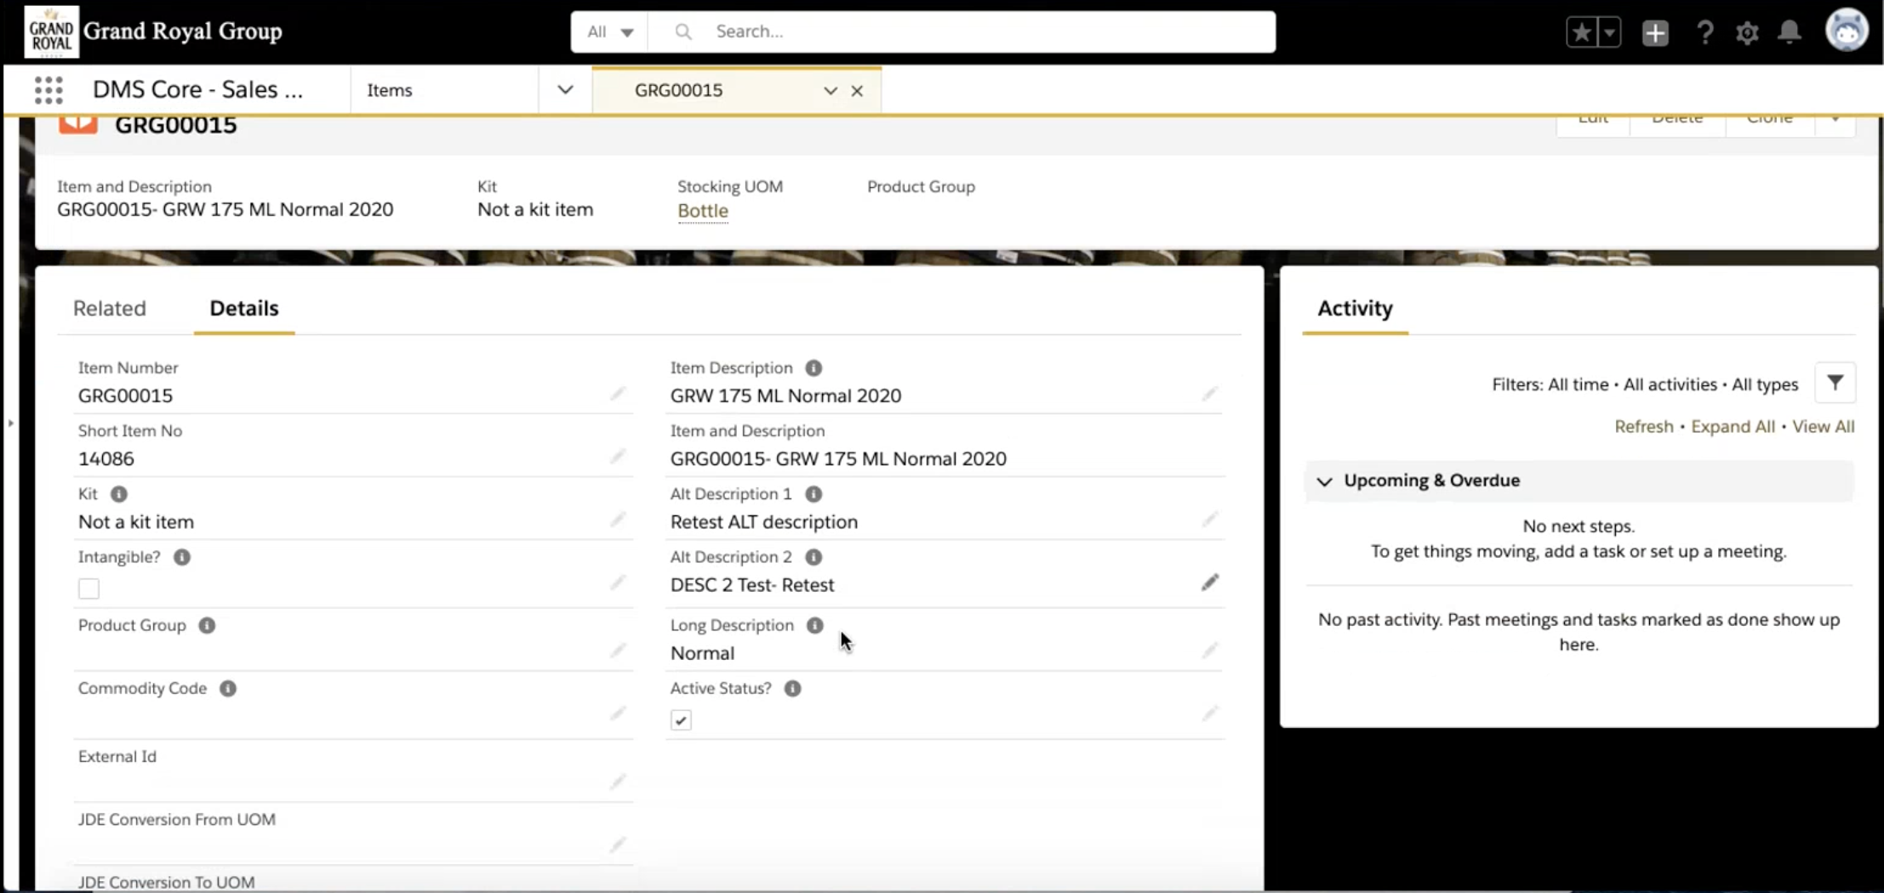
Task: Click the favorites star icon
Action: click(1581, 32)
